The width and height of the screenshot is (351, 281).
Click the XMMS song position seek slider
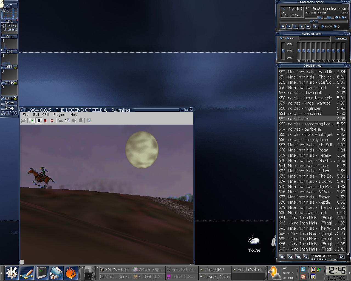pyautogui.click(x=314, y=21)
